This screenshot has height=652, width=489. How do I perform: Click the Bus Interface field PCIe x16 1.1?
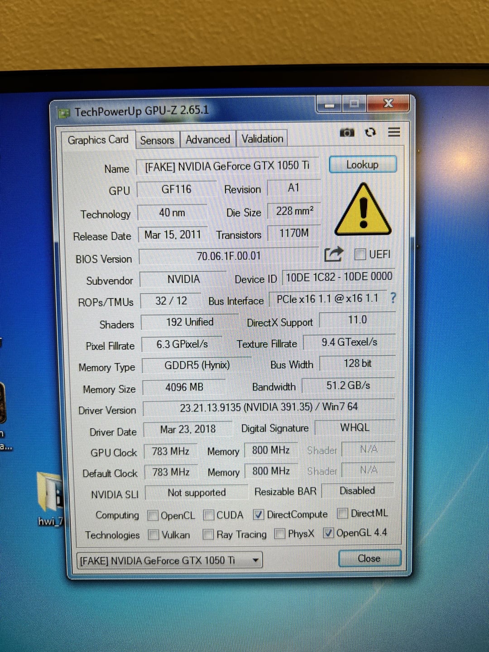point(327,299)
